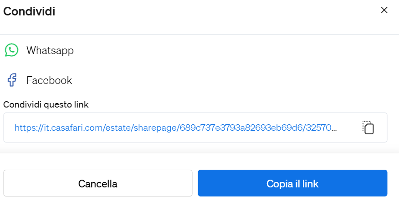
Task: Click the "32570" number ending the URL
Action: pos(320,128)
